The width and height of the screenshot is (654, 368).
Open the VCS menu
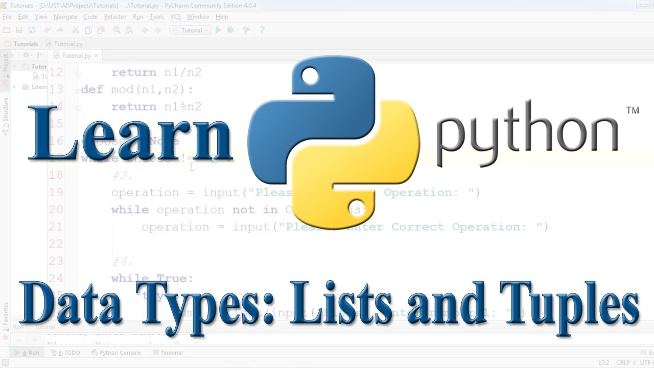tap(175, 17)
